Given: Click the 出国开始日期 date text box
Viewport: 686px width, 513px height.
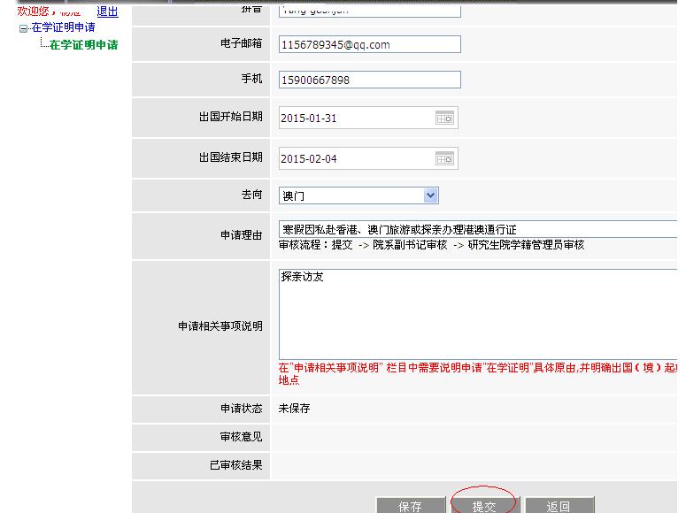Looking at the screenshot, I should click(x=356, y=118).
